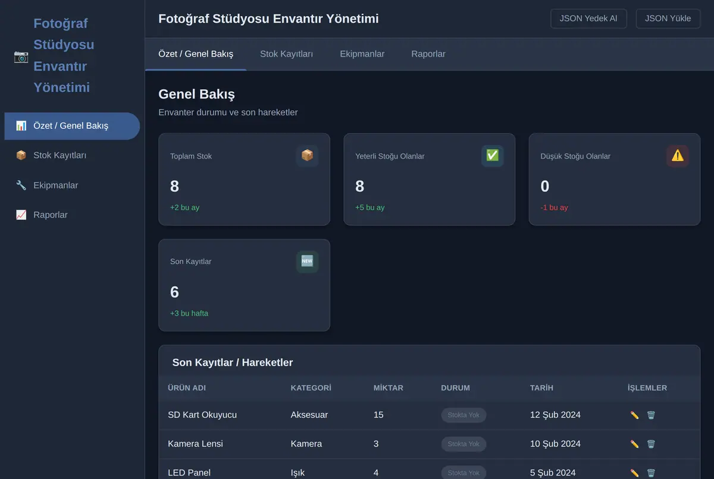Click the trend chart icon beside Raporlar

21,215
